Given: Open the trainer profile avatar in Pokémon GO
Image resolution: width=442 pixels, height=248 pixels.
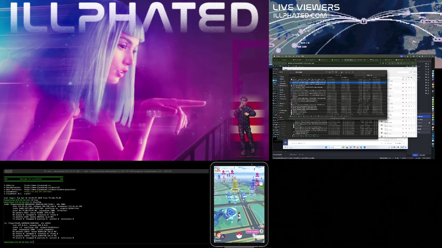Looking at the screenshot, I should pos(218,235).
